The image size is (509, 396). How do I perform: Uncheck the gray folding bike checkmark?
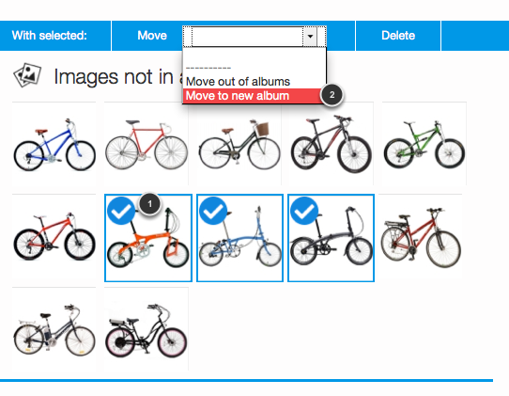pyautogui.click(x=304, y=211)
